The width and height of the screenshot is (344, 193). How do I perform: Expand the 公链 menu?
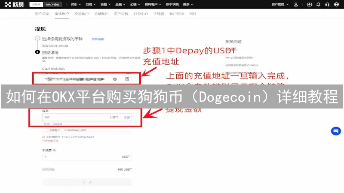pyautogui.click(x=135, y=4)
